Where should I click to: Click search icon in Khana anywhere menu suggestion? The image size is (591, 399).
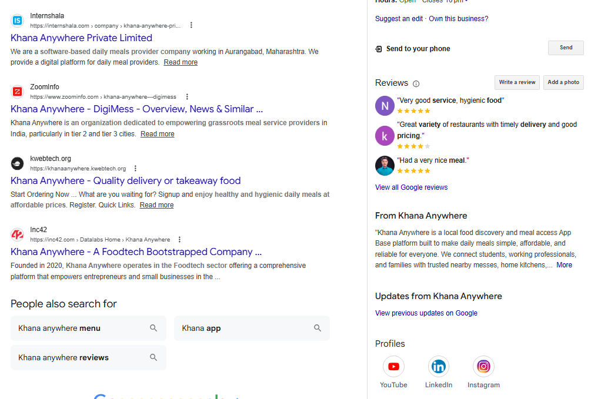tap(153, 328)
